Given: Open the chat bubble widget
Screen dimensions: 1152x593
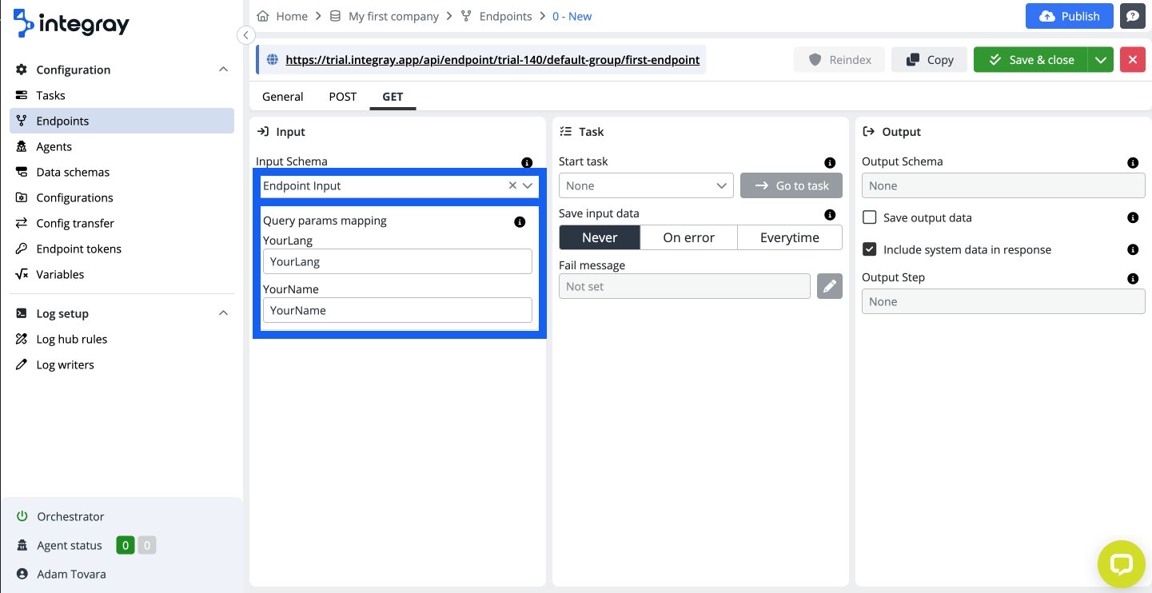Looking at the screenshot, I should coord(1121,564).
